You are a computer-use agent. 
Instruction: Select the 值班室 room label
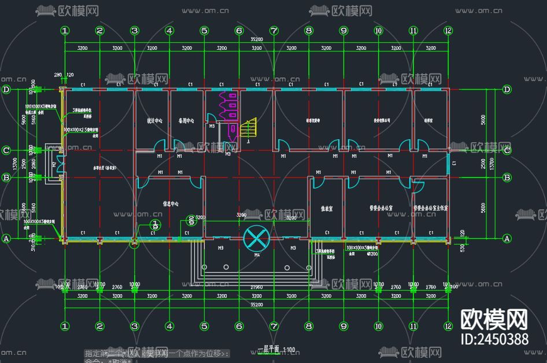327,209
